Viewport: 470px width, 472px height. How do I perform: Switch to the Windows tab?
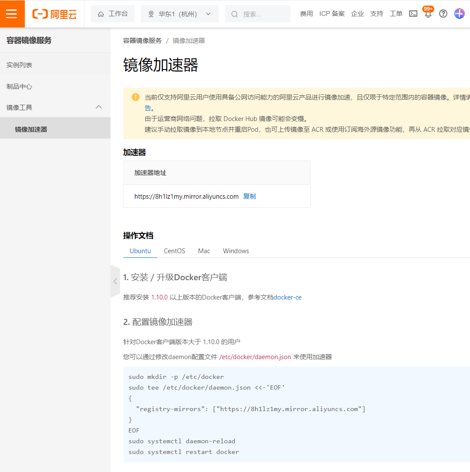[x=236, y=251]
